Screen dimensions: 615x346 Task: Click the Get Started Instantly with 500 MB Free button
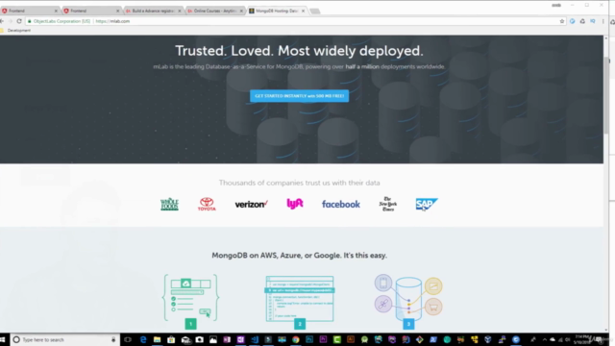pyautogui.click(x=299, y=96)
